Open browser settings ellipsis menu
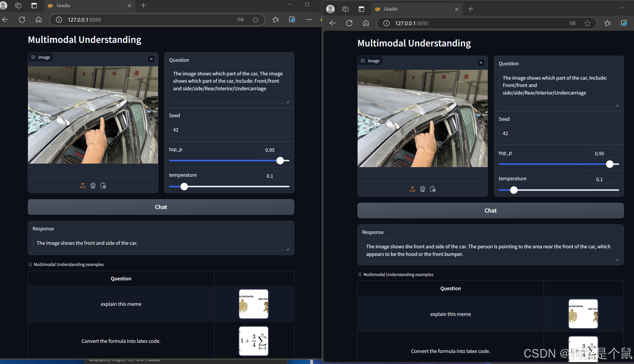 click(x=309, y=20)
